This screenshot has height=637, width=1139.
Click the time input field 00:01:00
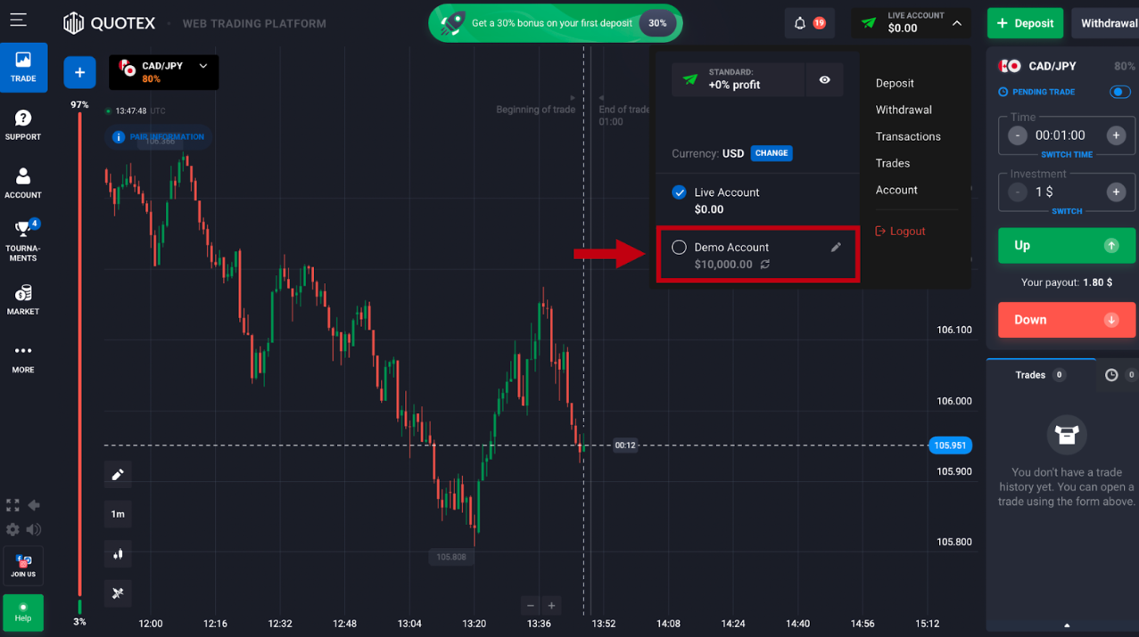point(1067,135)
